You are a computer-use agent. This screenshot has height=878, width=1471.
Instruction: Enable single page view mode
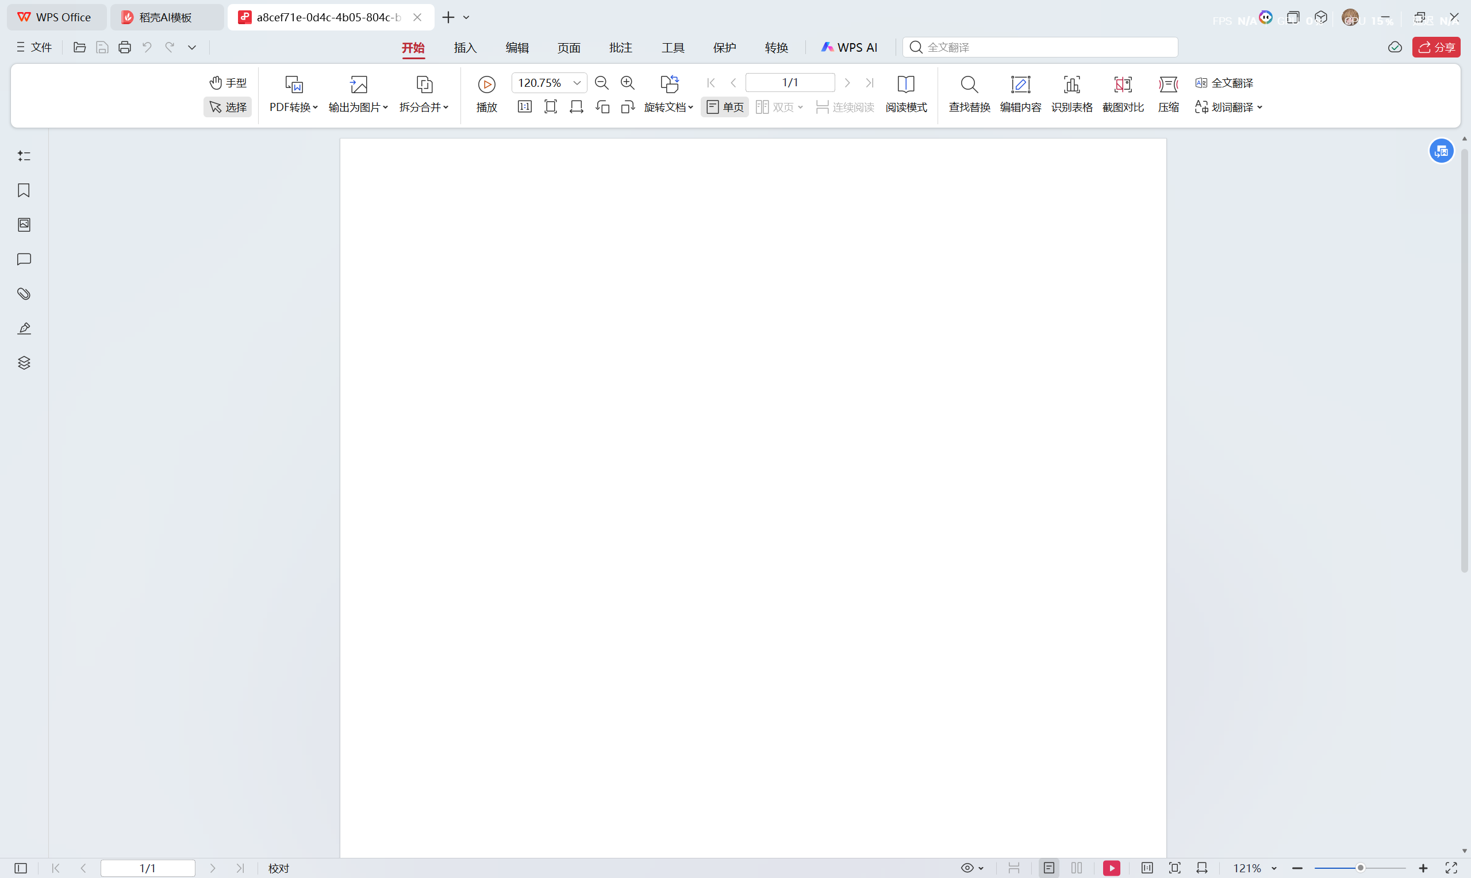click(725, 107)
